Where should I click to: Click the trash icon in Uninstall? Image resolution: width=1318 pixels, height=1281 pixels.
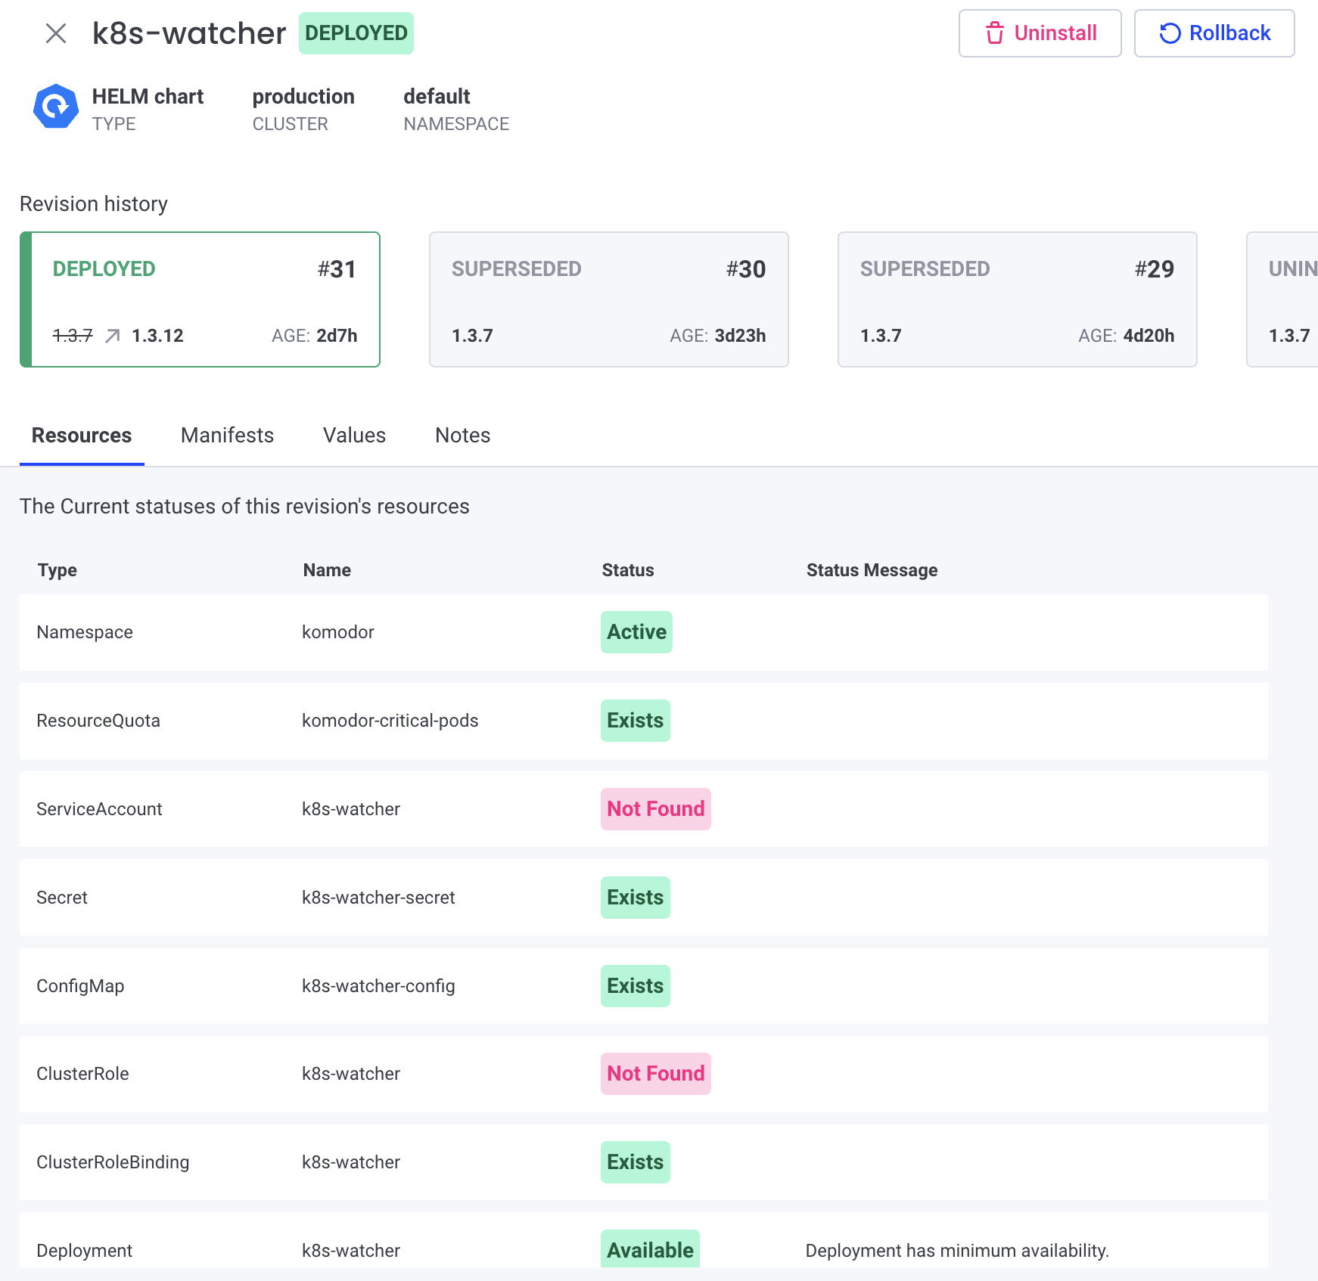995,33
